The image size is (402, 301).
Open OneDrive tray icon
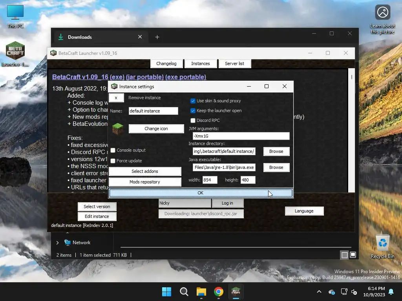tap(331, 292)
